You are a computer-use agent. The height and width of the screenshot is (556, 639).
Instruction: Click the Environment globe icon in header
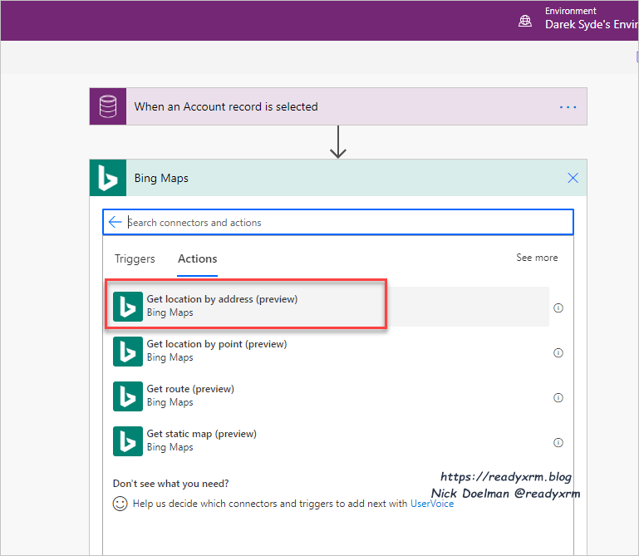point(525,21)
